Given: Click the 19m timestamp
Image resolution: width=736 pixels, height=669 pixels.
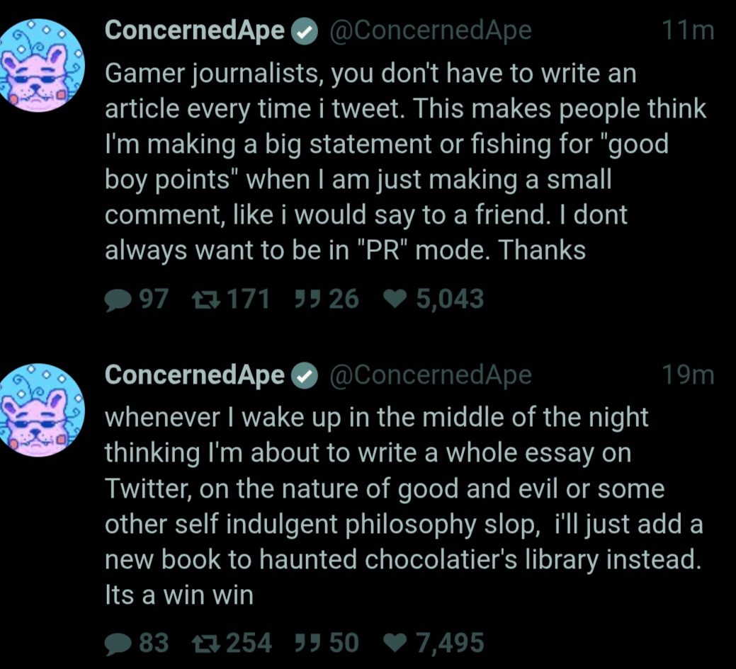Looking at the screenshot, I should 688,375.
